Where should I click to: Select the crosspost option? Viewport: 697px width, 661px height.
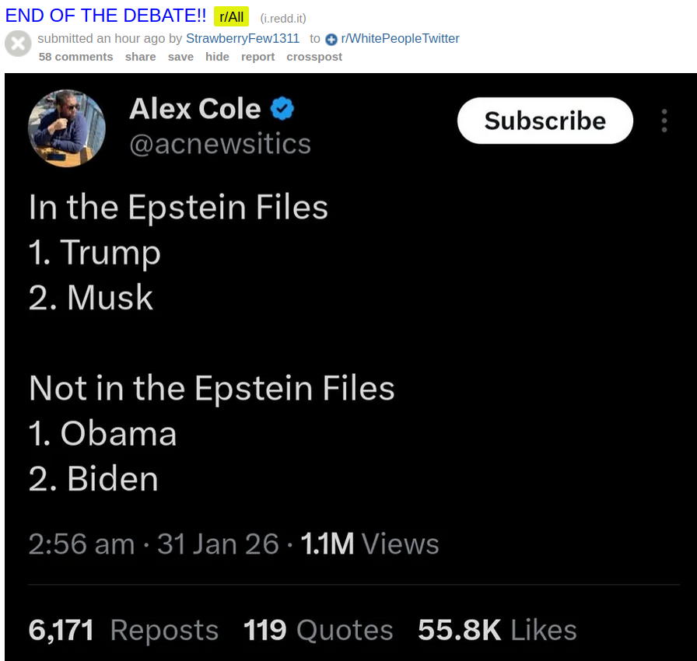(x=314, y=56)
